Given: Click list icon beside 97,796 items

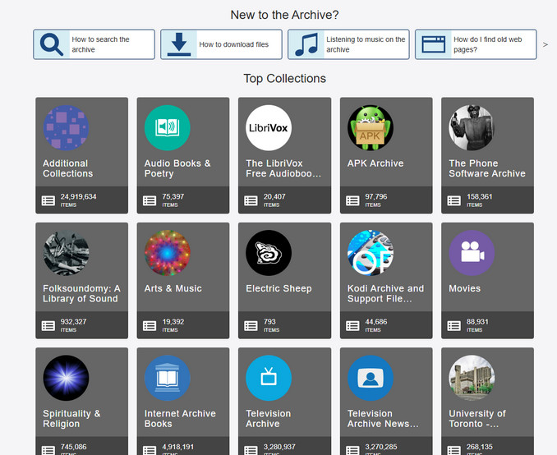Looking at the screenshot, I should pos(352,200).
